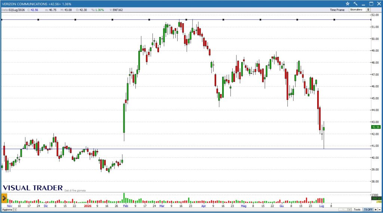The width and height of the screenshot is (383, 213).
Task: Click the O: 42.30 open value
Action: tap(81, 10)
